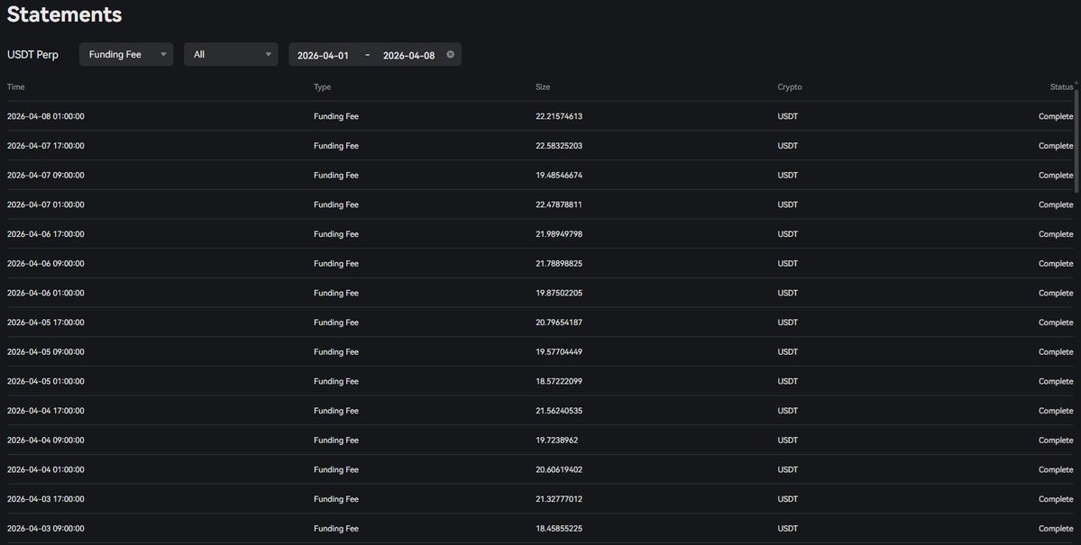Select the 2026-04-07 17:00:00 timestamp

[x=45, y=146]
